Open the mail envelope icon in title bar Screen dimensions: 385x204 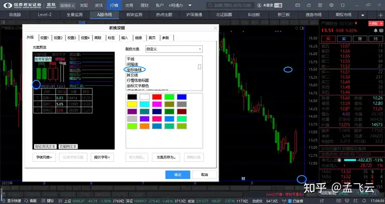point(298,5)
